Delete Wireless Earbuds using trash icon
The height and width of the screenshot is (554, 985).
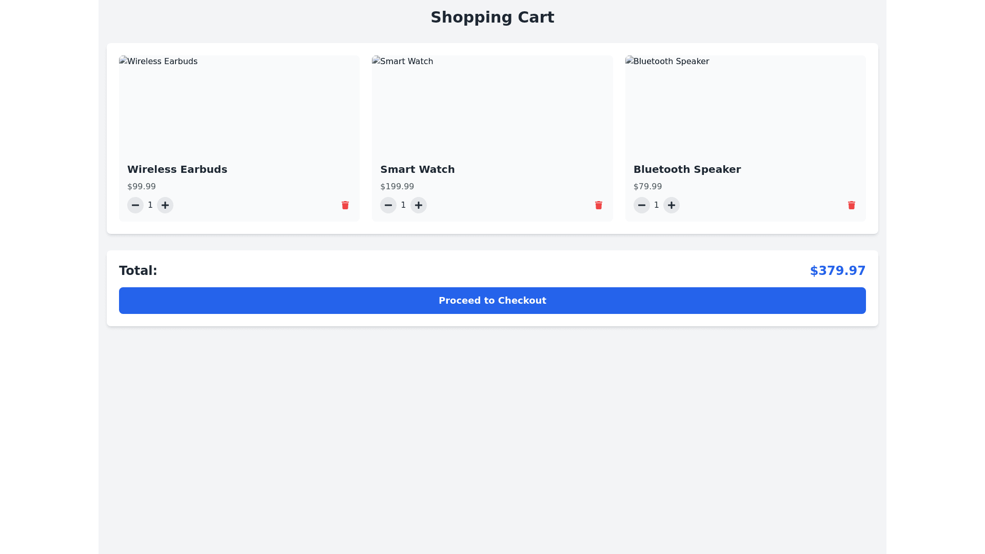point(345,205)
